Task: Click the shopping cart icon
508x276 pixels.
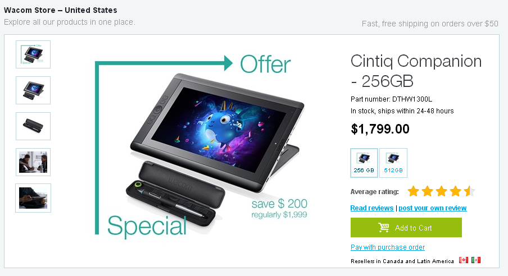Action: click(x=384, y=227)
